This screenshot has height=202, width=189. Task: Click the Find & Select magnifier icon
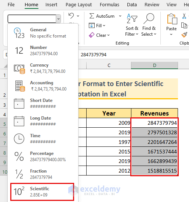click(x=149, y=18)
